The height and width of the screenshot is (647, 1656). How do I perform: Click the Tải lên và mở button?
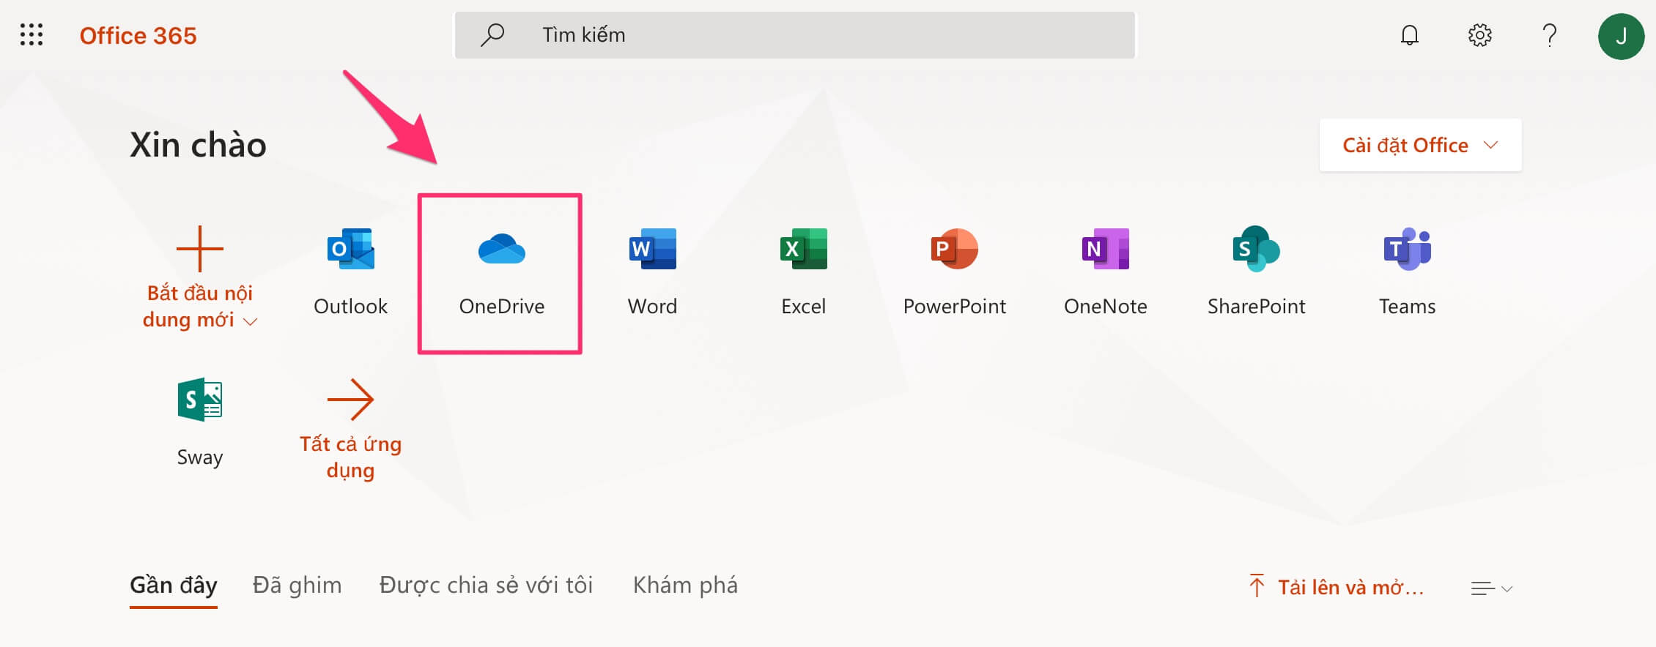pos(1337,587)
